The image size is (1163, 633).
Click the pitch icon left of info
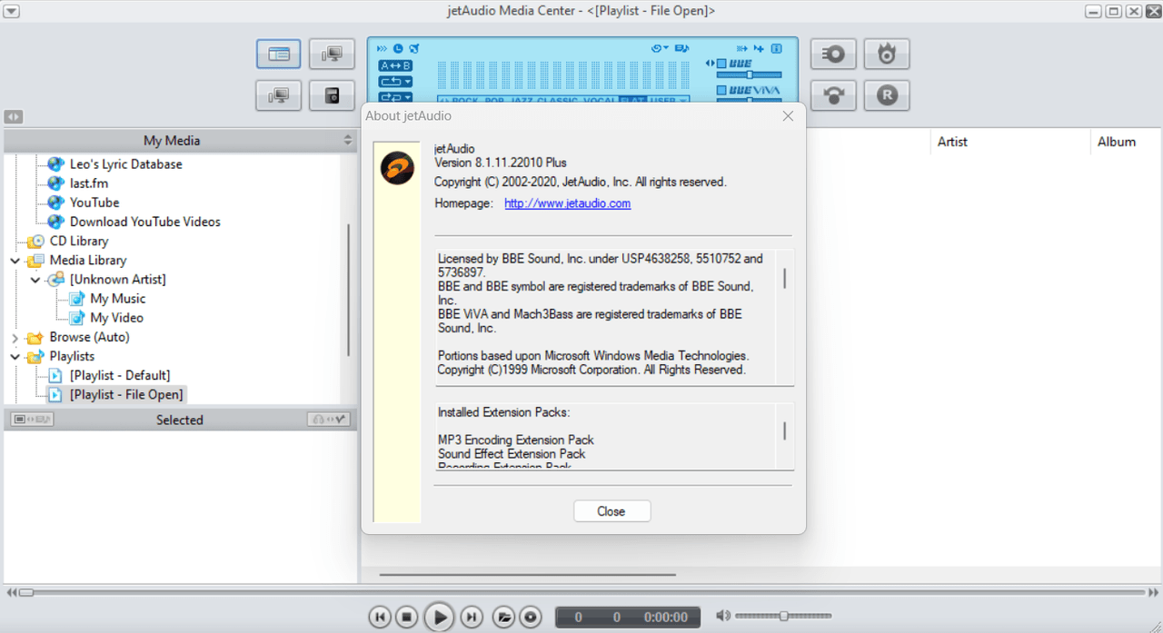[760, 48]
